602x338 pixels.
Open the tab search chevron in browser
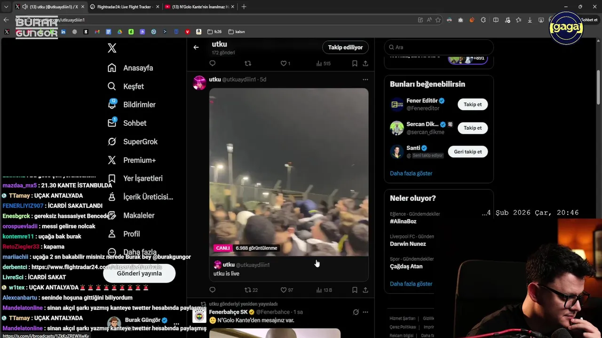tap(6, 7)
